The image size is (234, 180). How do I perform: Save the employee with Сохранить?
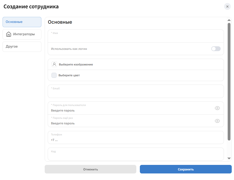coord(186,169)
